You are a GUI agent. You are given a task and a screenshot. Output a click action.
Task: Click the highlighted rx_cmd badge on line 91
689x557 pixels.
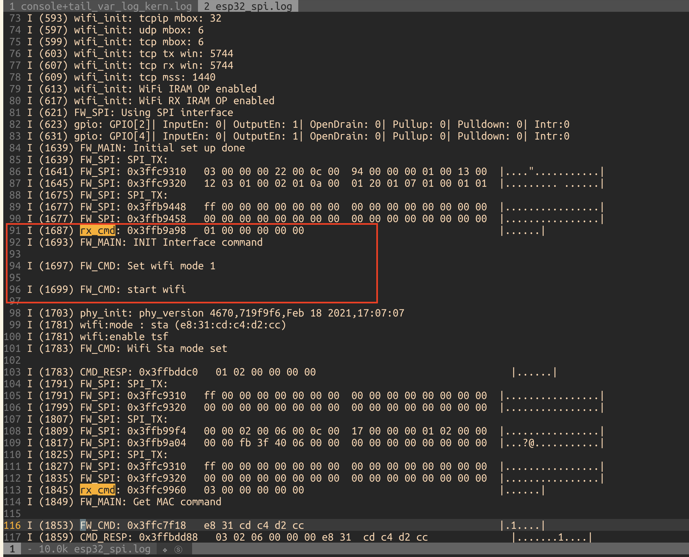point(97,230)
